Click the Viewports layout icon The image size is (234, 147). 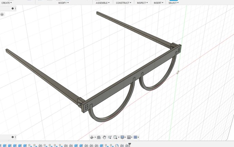(x=135, y=137)
